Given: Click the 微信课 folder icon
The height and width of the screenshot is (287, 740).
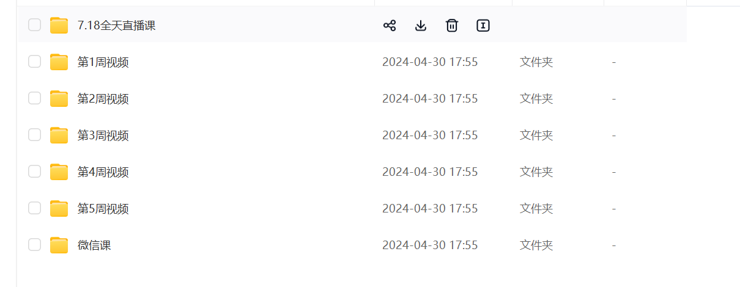Looking at the screenshot, I should tap(59, 245).
